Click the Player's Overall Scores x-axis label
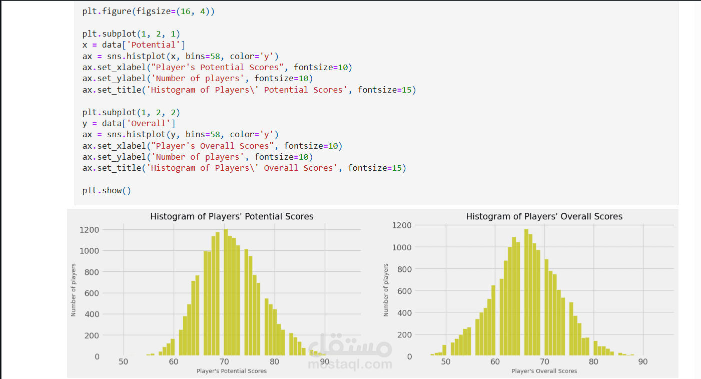This screenshot has width=701, height=379. [544, 371]
